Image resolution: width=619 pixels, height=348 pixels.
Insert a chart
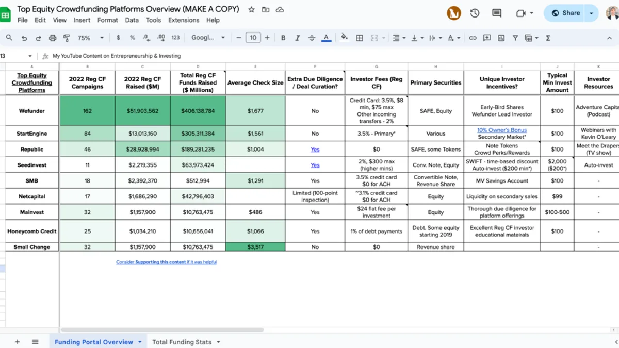(x=501, y=38)
